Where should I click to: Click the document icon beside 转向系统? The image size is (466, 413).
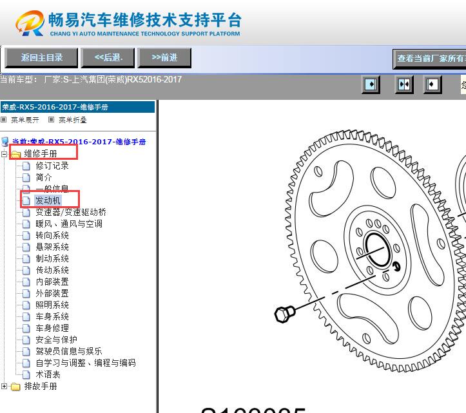(26, 236)
